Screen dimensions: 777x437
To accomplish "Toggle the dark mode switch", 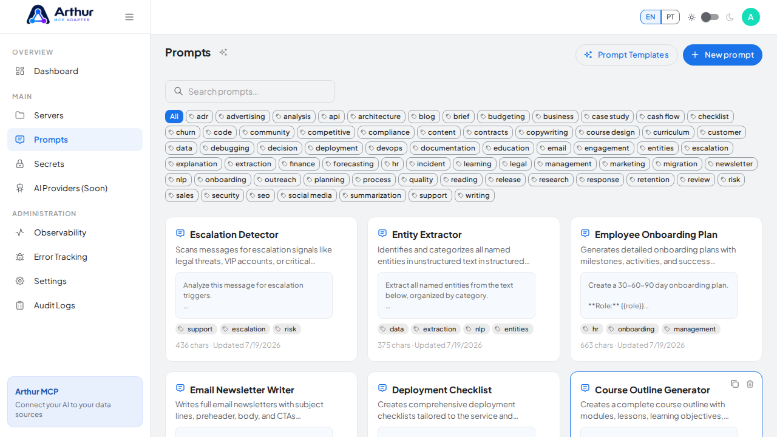I will (710, 17).
